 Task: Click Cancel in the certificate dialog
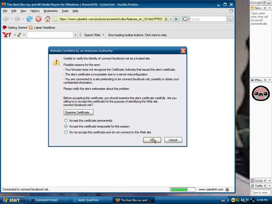(x=173, y=140)
